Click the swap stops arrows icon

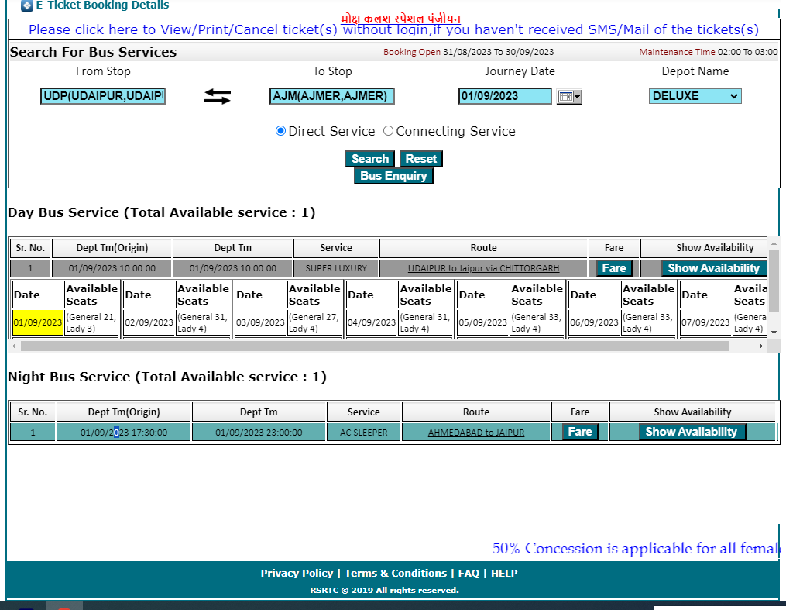[219, 96]
